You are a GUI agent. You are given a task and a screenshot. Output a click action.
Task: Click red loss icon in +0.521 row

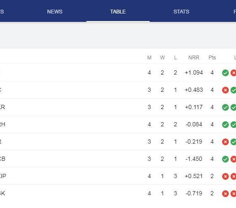[225, 176]
